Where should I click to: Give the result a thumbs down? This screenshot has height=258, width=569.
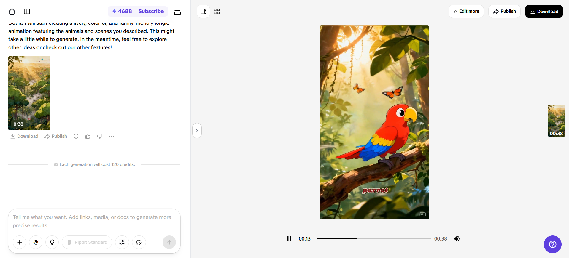(100, 136)
